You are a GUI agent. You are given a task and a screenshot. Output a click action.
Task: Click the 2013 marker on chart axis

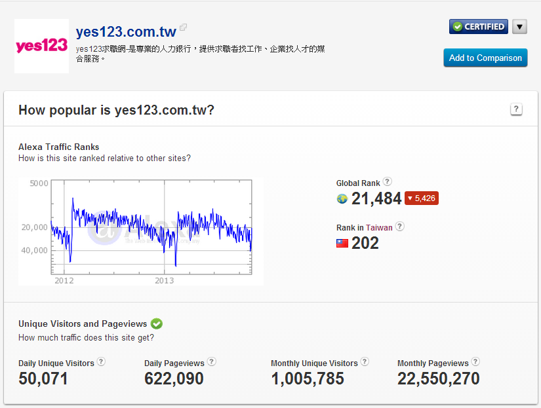(164, 280)
